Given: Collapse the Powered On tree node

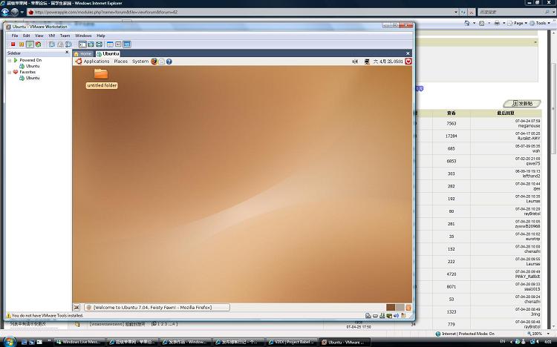Looking at the screenshot, I should pos(10,60).
